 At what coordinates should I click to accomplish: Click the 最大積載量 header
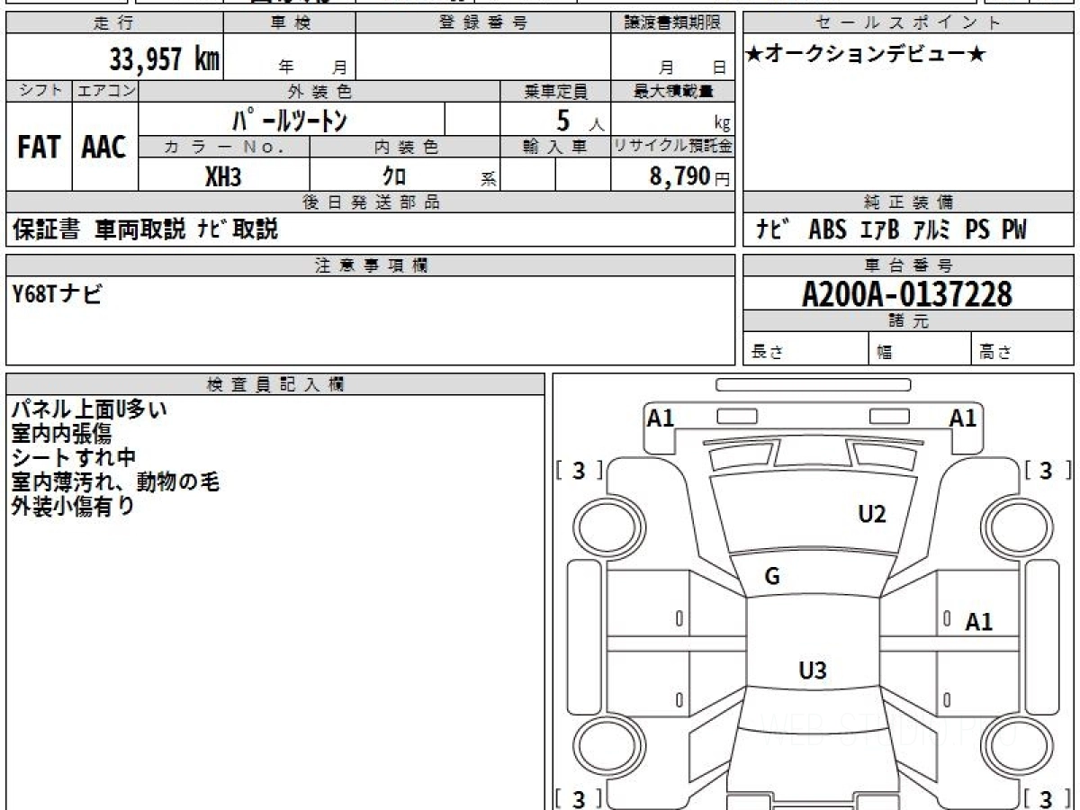tap(672, 91)
